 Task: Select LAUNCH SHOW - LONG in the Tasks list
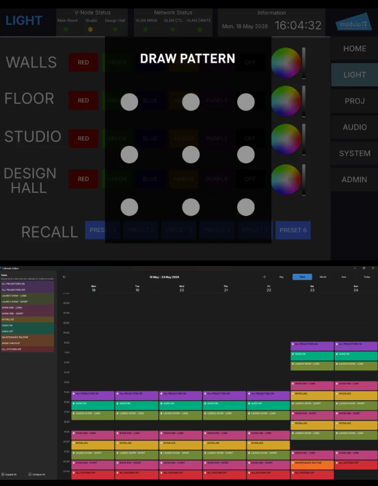pyautogui.click(x=28, y=296)
